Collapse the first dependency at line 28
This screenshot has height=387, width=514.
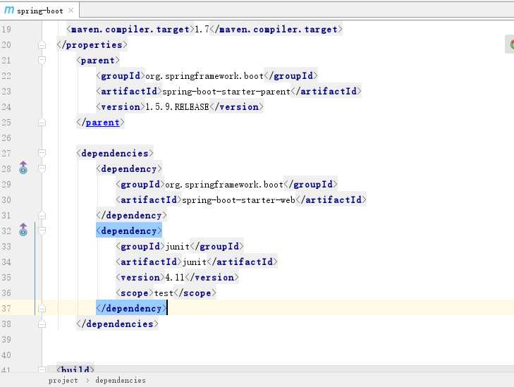pos(42,168)
